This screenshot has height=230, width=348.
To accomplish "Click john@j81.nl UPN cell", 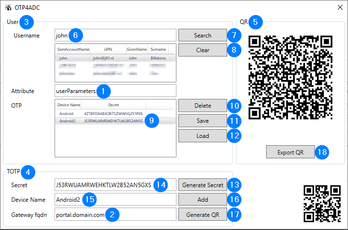I will (x=103, y=58).
